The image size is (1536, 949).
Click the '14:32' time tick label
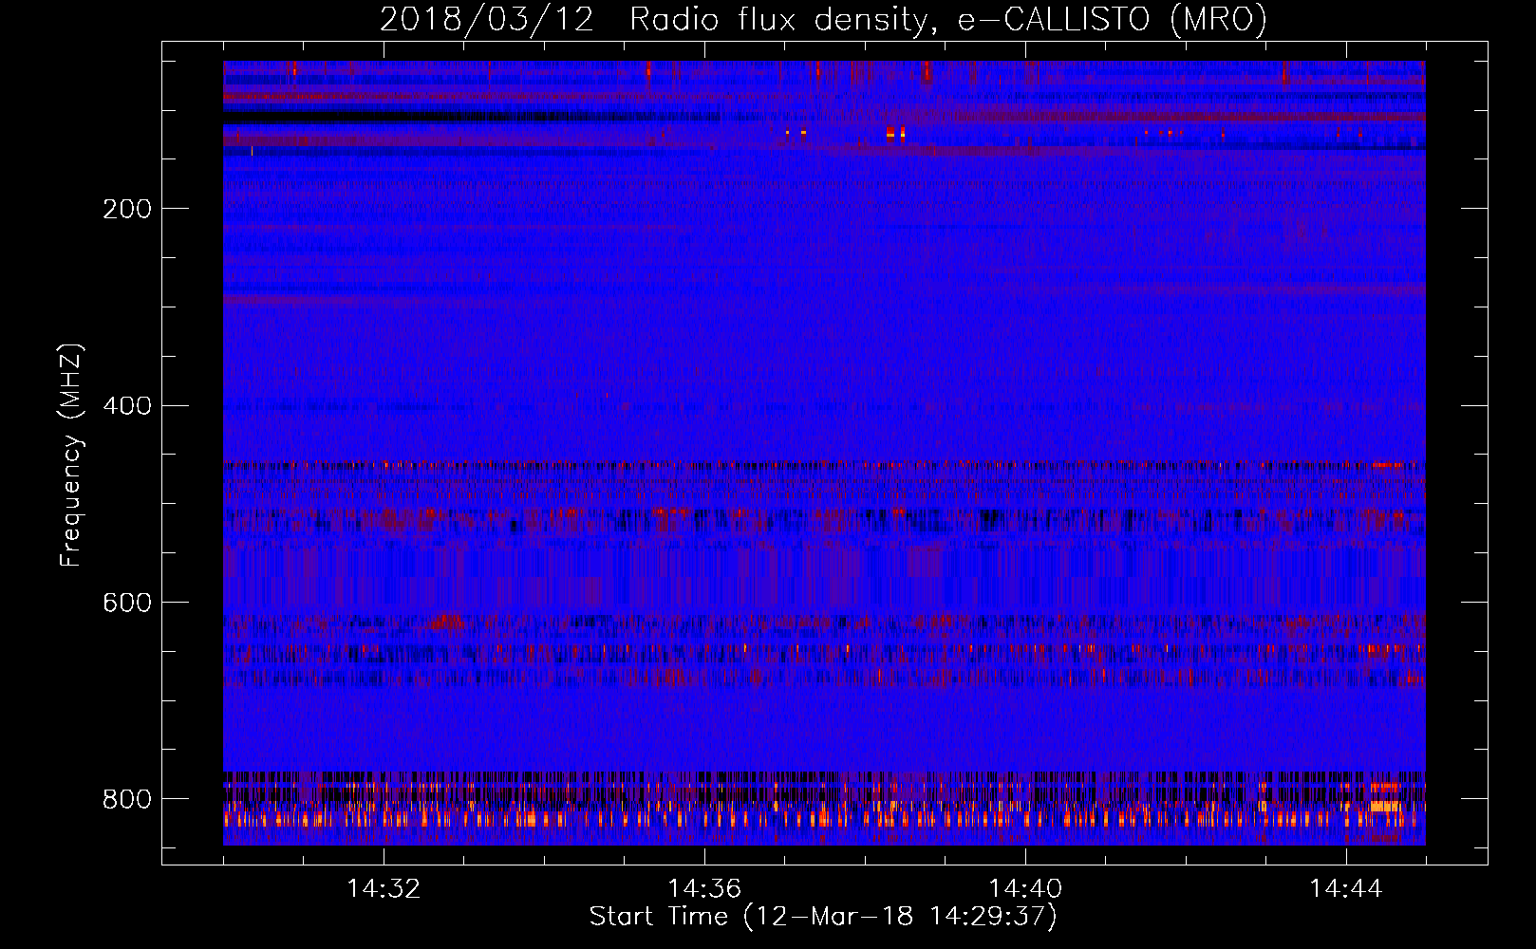pos(384,889)
